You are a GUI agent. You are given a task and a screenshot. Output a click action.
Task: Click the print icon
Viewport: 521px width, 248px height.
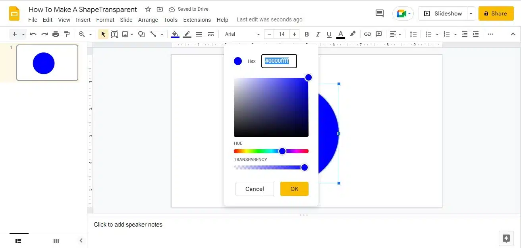56,34
